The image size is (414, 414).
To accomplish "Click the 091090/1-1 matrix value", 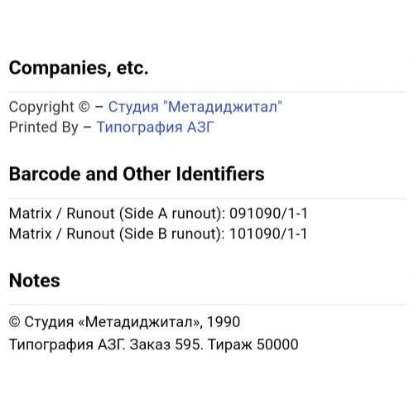I will pyautogui.click(x=268, y=214).
